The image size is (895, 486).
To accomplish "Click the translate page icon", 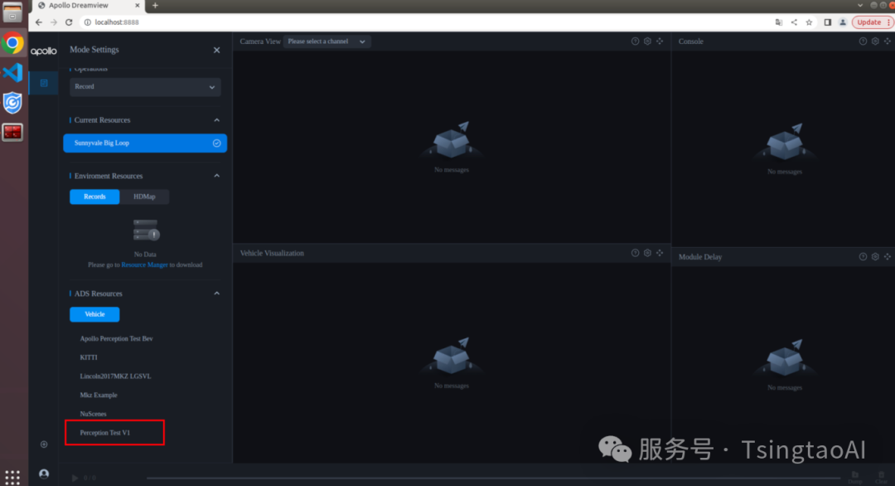I will tap(778, 22).
